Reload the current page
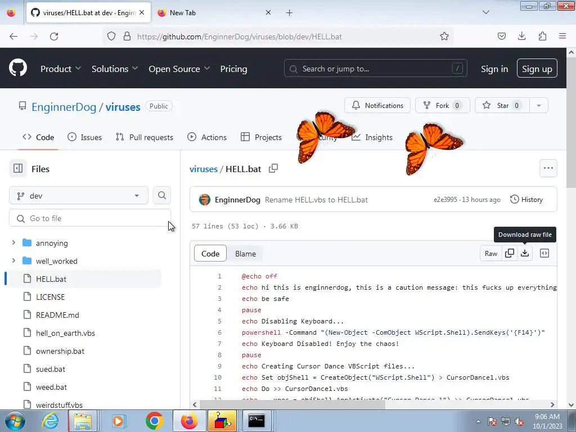Image resolution: width=576 pixels, height=432 pixels. [x=54, y=37]
